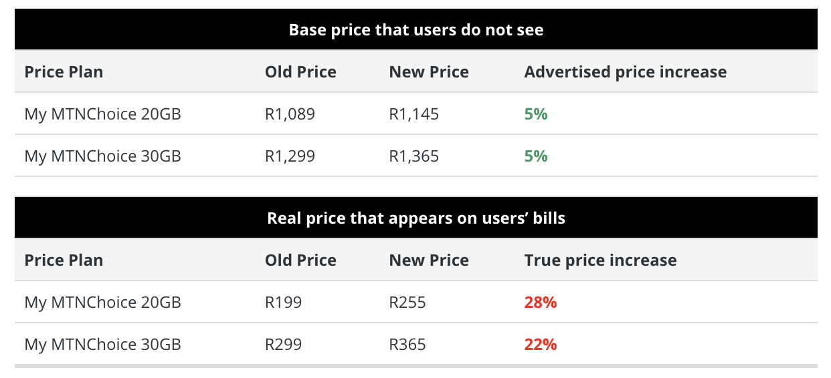
Task: Click the "Base price that users do not see" title
Action: coord(415,30)
